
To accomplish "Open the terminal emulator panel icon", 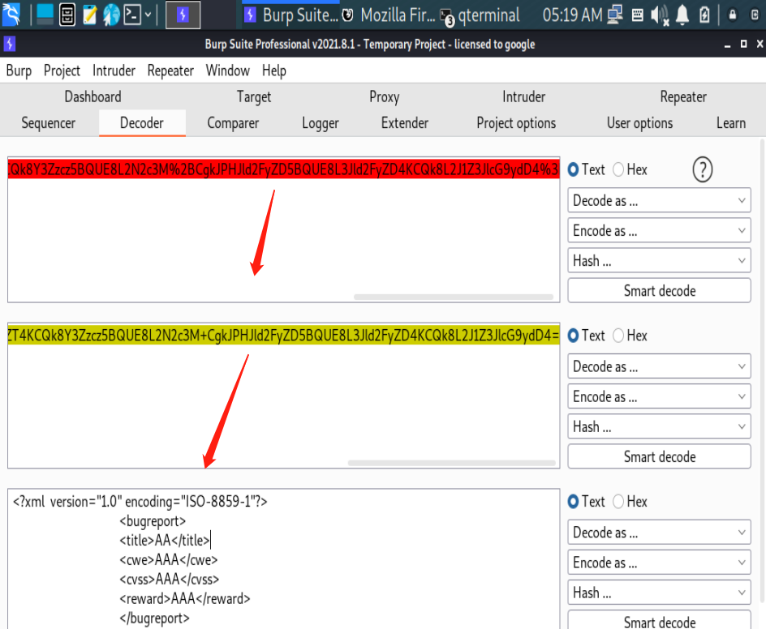I will coord(132,15).
